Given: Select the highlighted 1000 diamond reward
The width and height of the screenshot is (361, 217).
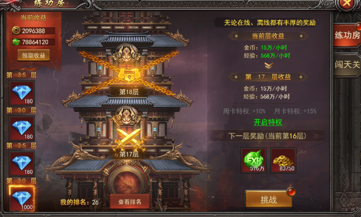Looking at the screenshot, I should coord(21,198).
